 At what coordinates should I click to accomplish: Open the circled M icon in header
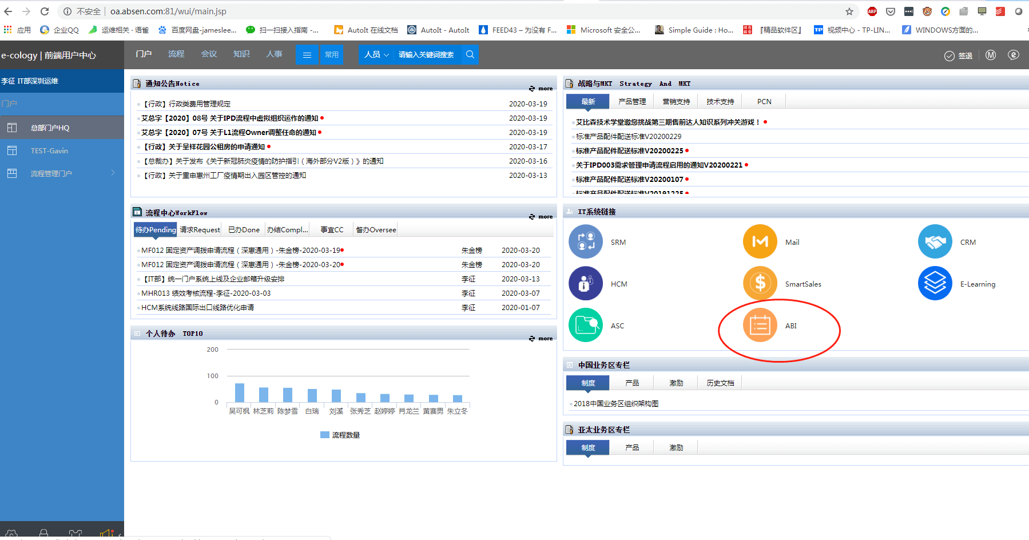pos(991,55)
